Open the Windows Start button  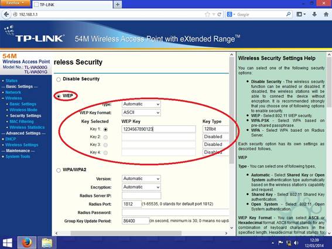tap(8, 243)
